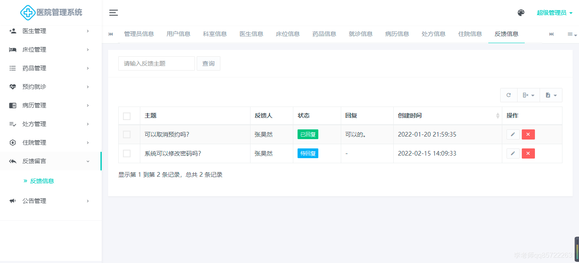The width and height of the screenshot is (579, 263).
Task: Switch to the 床位信息 tab
Action: pyautogui.click(x=288, y=34)
